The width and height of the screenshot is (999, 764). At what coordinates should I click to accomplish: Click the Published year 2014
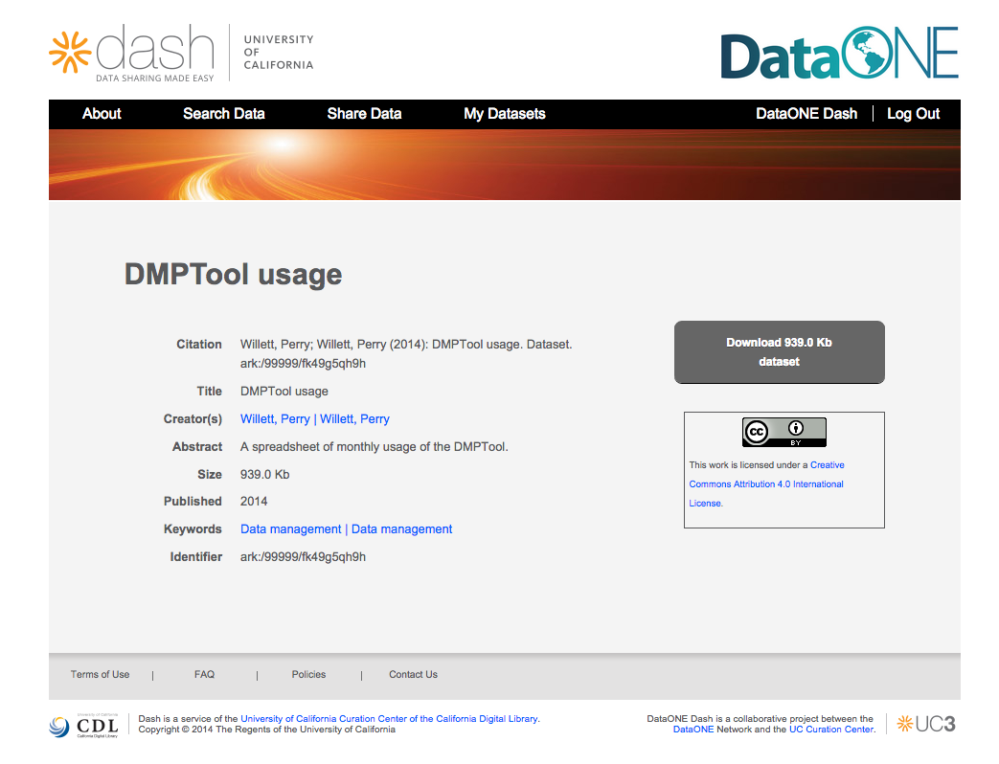(x=254, y=502)
